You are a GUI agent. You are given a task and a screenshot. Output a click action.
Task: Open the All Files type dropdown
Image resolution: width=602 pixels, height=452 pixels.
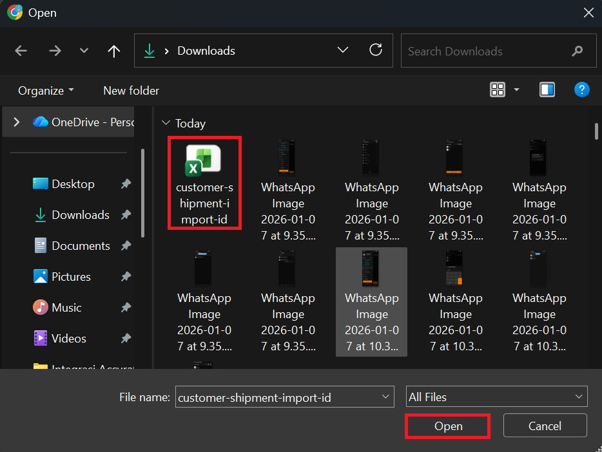[497, 397]
